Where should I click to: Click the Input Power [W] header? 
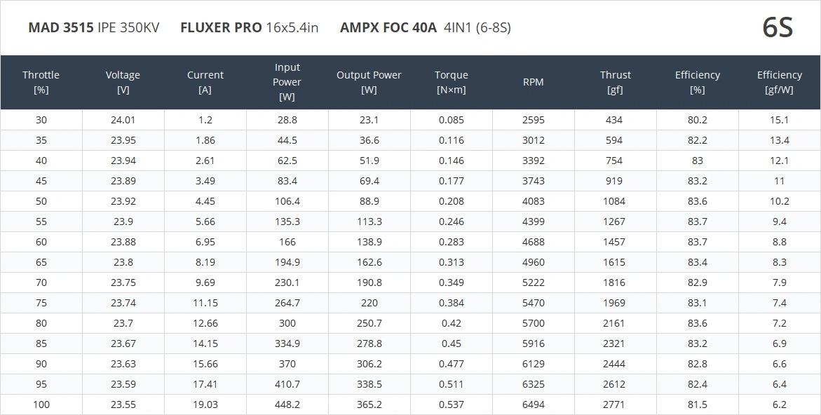tap(287, 82)
